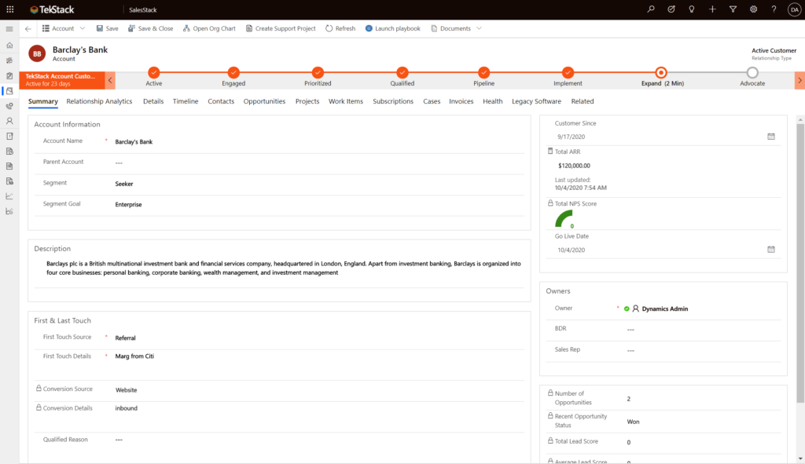805x464 pixels.
Task: Open the contacts person sidebar icon
Action: coord(9,121)
